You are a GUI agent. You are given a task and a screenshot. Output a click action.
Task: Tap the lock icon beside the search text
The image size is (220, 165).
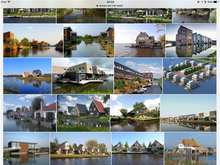click(x=97, y=5)
